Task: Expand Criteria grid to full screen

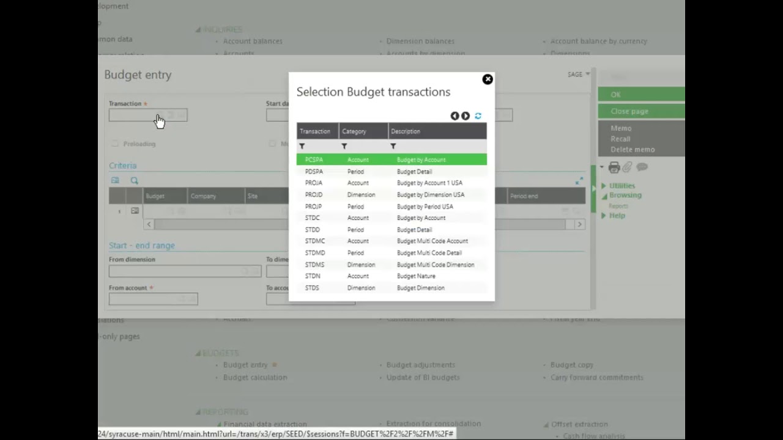Action: click(x=579, y=182)
